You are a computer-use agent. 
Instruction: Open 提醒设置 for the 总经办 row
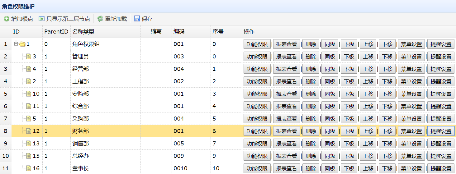440,156
